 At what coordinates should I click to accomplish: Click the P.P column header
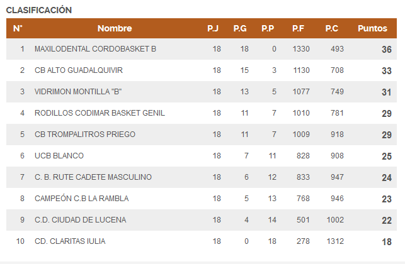[268, 28]
